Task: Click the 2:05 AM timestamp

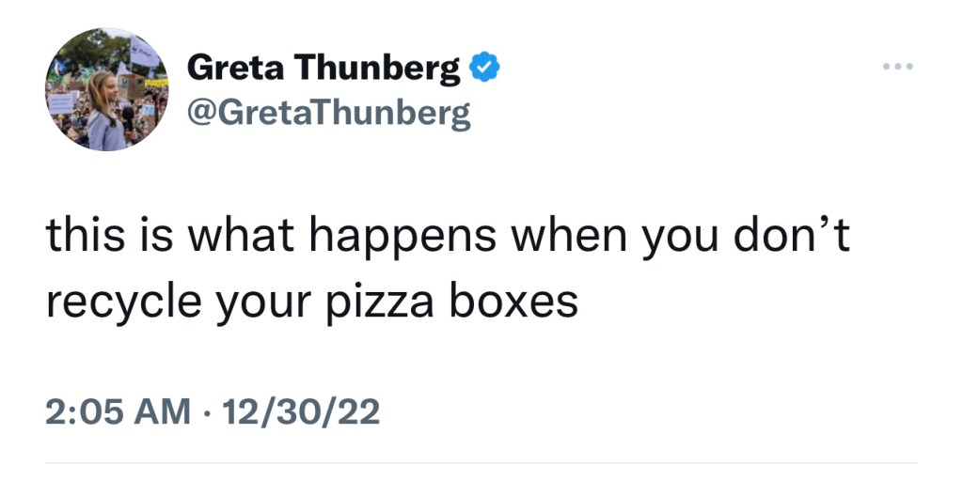Action: tap(118, 411)
